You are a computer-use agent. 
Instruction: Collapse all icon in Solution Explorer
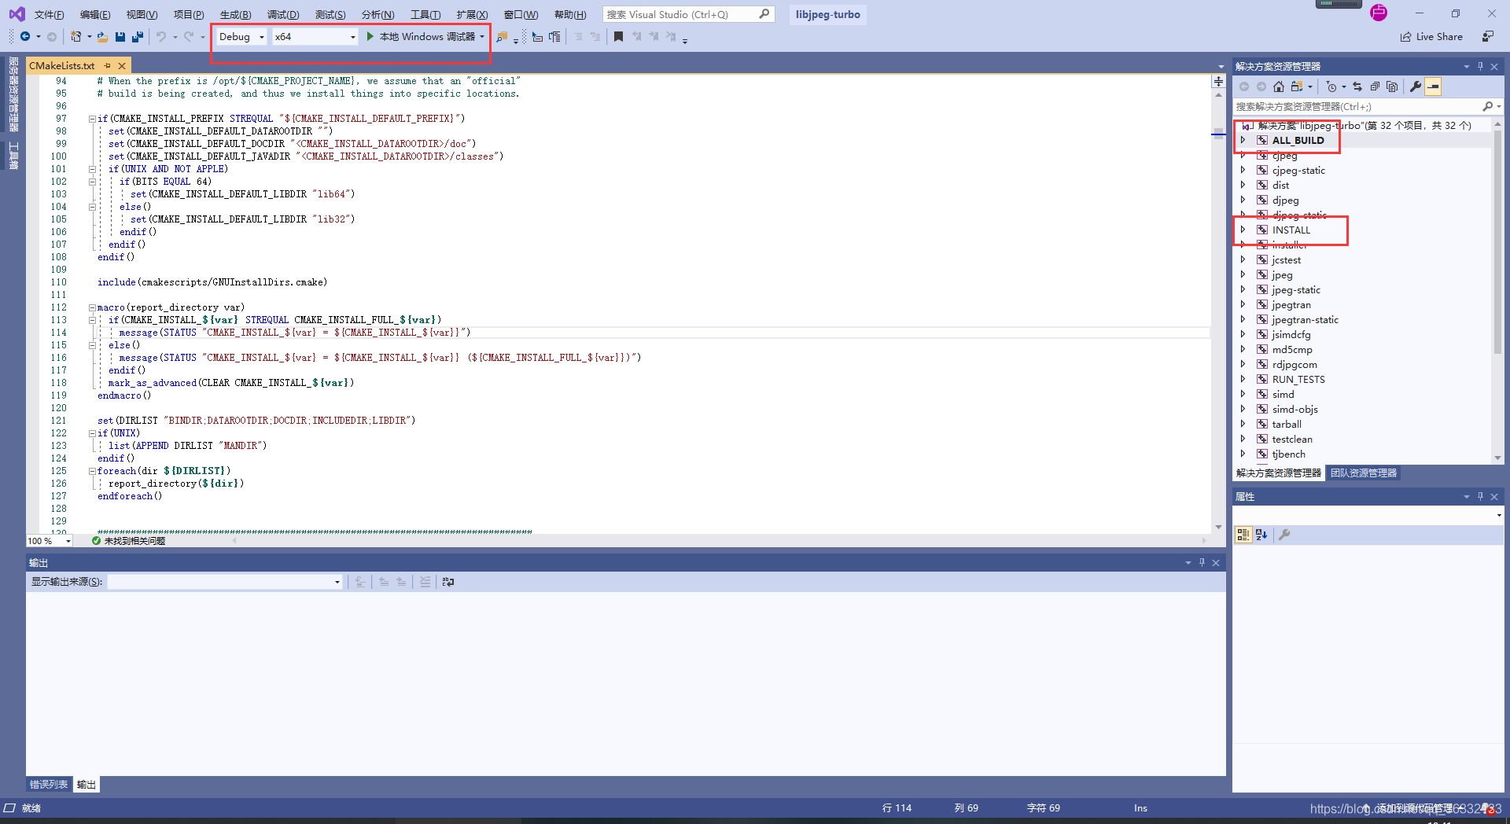[1375, 86]
